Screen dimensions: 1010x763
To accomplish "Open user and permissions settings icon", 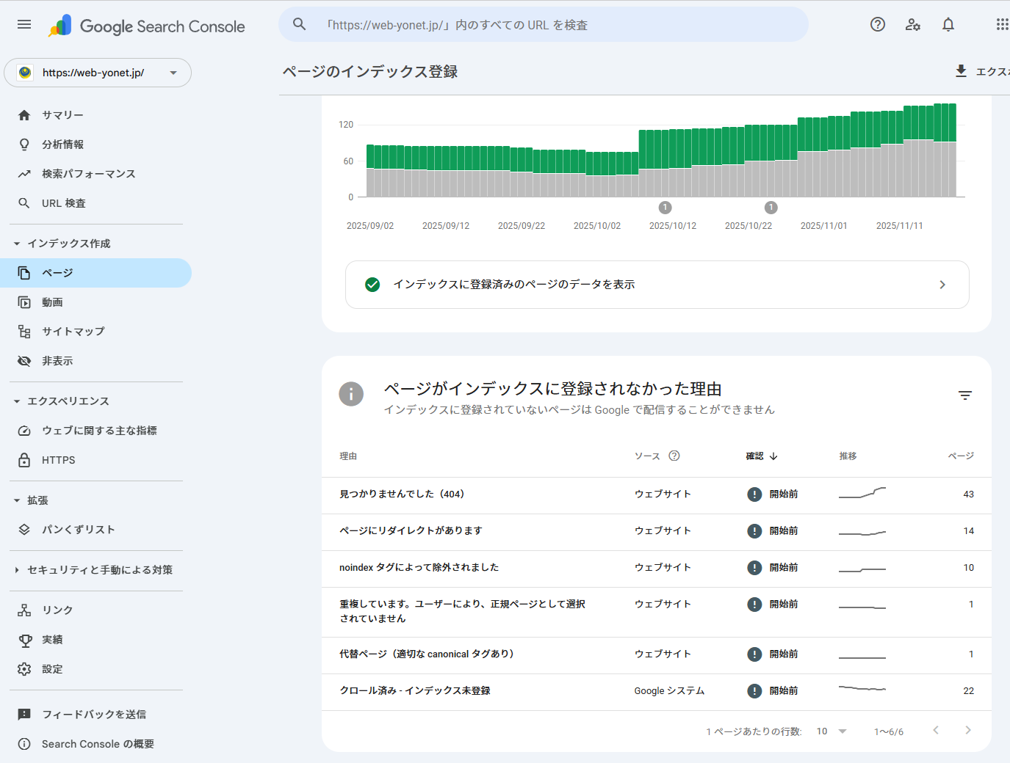I will coord(912,25).
